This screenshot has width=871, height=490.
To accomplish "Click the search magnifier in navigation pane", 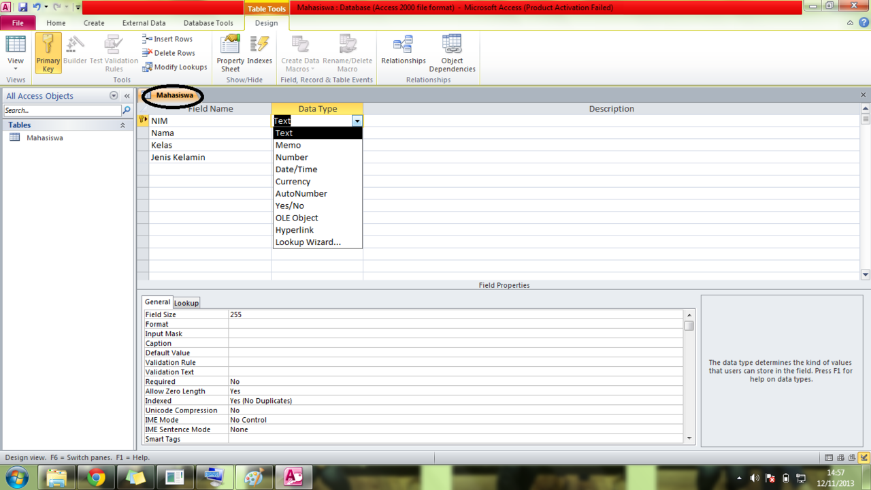I will click(x=126, y=110).
